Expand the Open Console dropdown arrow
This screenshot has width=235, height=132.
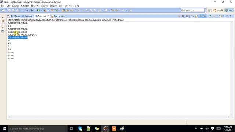tap(224, 16)
